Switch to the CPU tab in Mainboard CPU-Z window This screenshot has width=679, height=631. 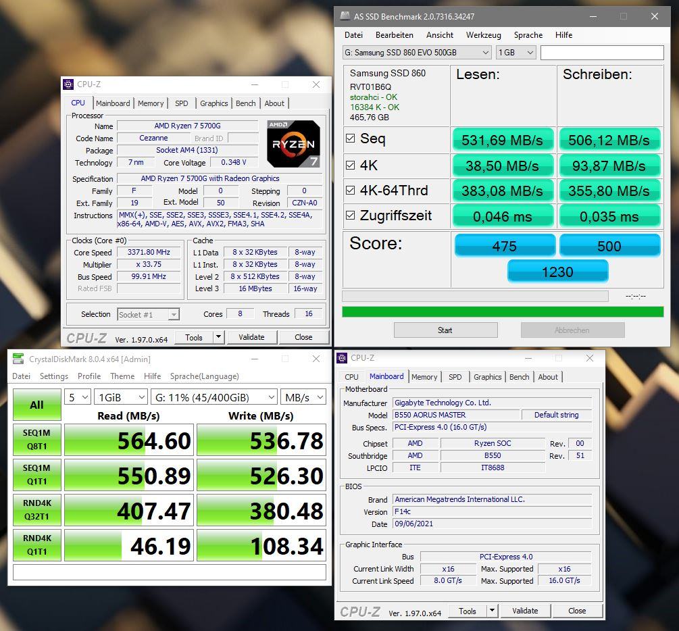pyautogui.click(x=351, y=377)
